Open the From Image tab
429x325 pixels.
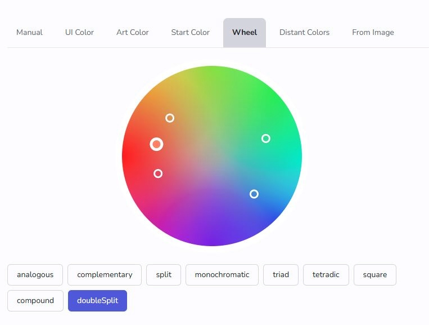point(373,32)
